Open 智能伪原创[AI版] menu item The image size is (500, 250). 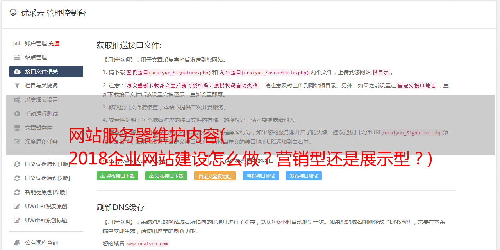coord(46,192)
